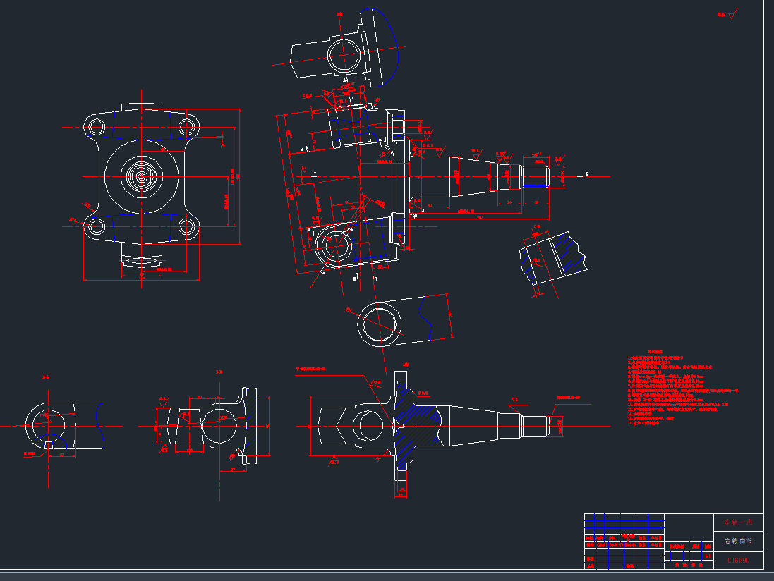Screen dimensions: 774x581
Task: Click the 车辆一班 cell in the title block
Action: tap(737, 522)
